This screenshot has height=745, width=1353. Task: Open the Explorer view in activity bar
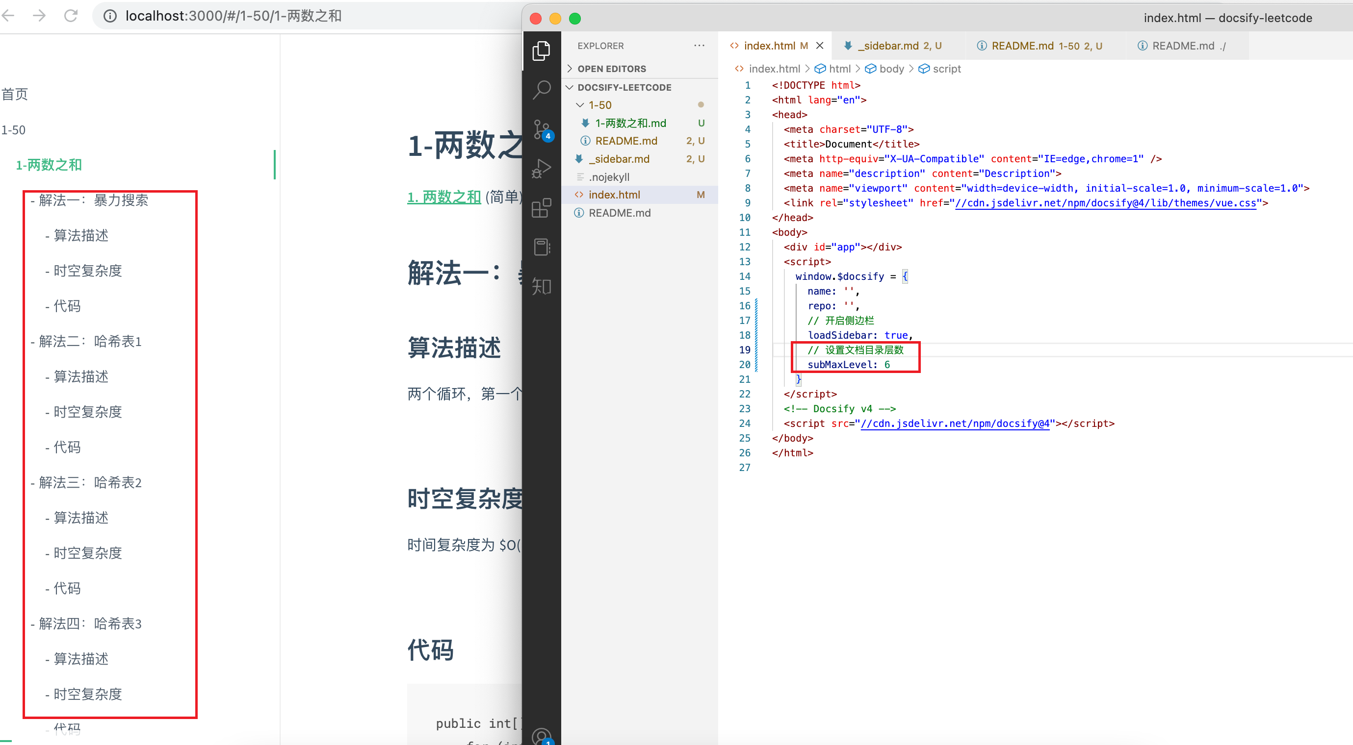(541, 51)
